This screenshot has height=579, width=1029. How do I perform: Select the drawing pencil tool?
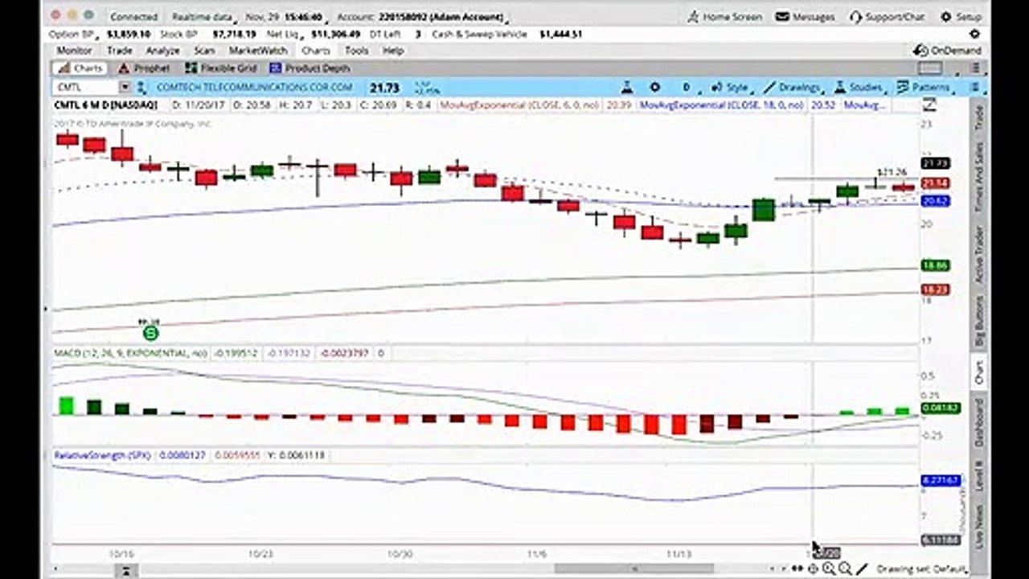click(x=862, y=569)
